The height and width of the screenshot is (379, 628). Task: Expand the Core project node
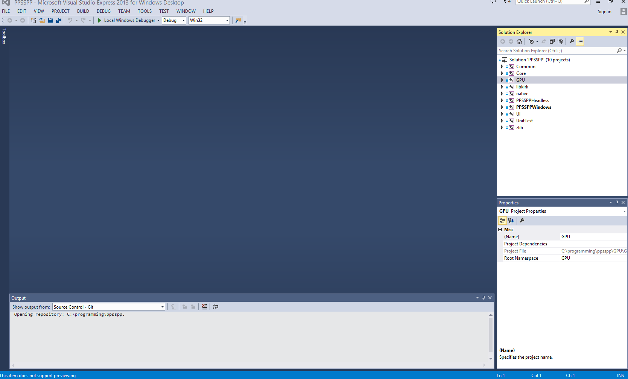click(502, 73)
